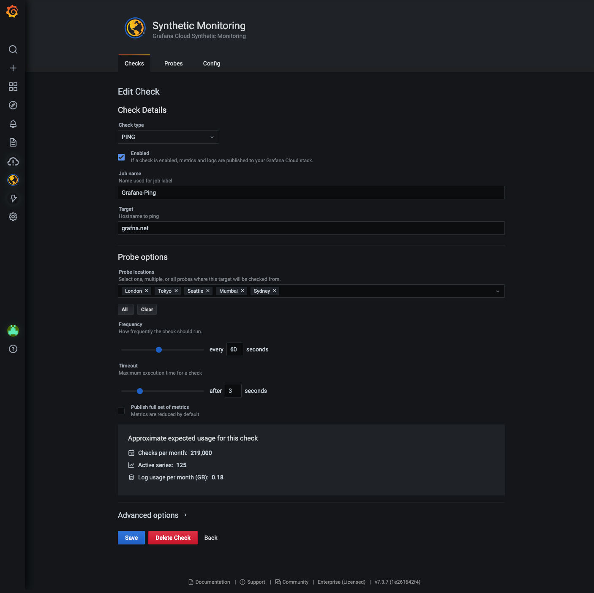
Task: Open the Grafana home logo
Action: point(12,11)
